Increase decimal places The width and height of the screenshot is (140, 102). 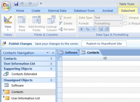(x=101, y=29)
